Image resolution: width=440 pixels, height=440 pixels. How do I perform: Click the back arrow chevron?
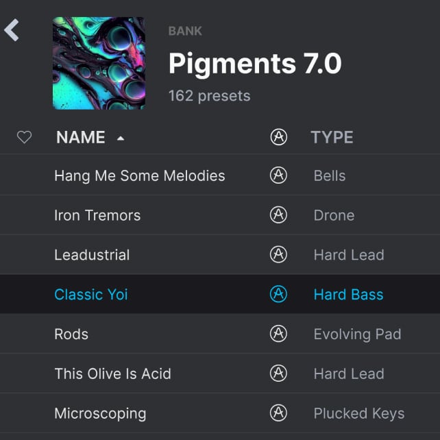[x=12, y=30]
